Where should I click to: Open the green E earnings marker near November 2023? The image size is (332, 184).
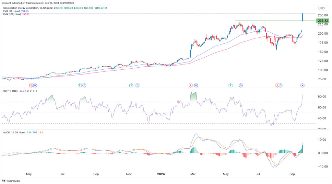[x=131, y=86]
